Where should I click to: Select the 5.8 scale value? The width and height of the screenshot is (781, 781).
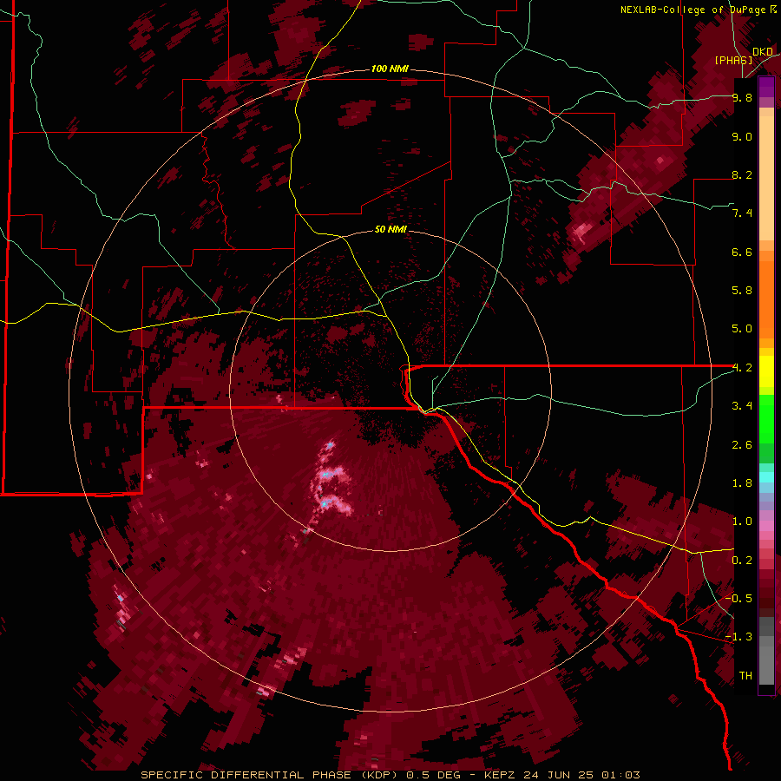tap(742, 291)
